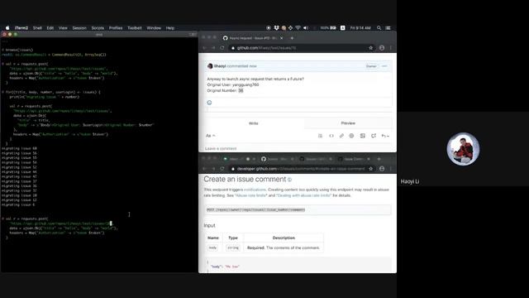Screen dimensions: 529x298
Task: Switch to the Preview tab
Action: pos(348,123)
